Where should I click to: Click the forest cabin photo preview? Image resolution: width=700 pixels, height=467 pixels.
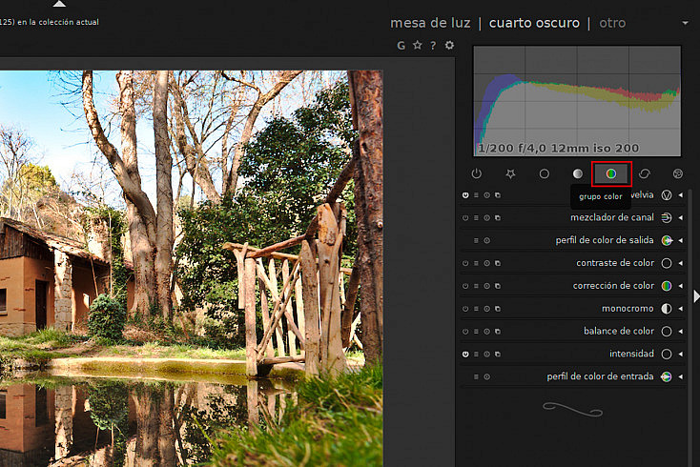[191, 269]
